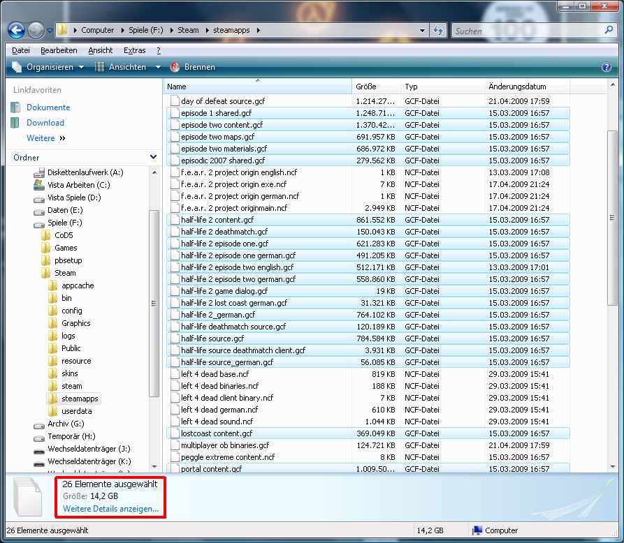Select f.e.a.r. 2 project origin exe.ncf

233,184
